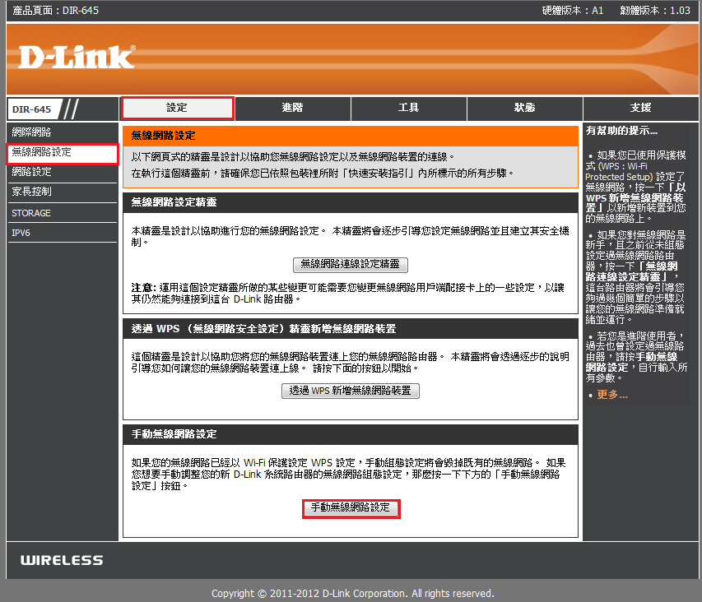Viewport: 702px width, 602px height.
Task: Click the 韌體版本 : 1.03 text
Action: coord(655,11)
